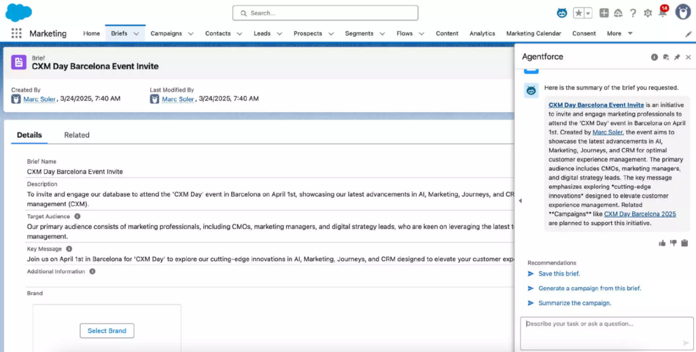Expand the Contacts tab dropdown

[x=239, y=34]
